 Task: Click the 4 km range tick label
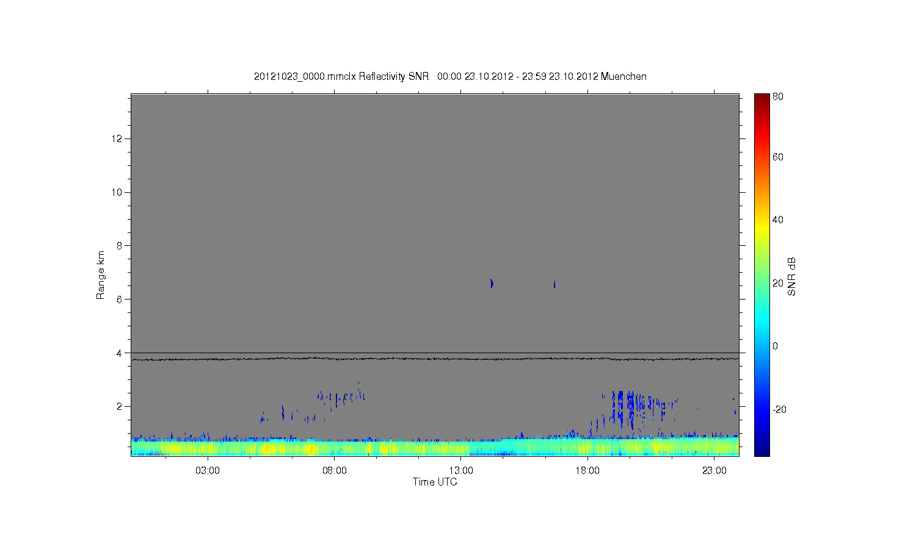point(120,353)
